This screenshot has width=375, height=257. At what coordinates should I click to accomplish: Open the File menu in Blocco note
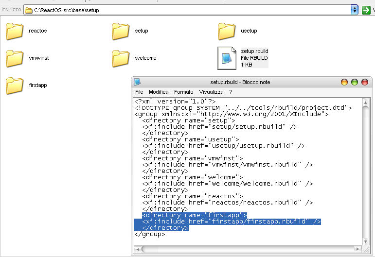click(139, 92)
